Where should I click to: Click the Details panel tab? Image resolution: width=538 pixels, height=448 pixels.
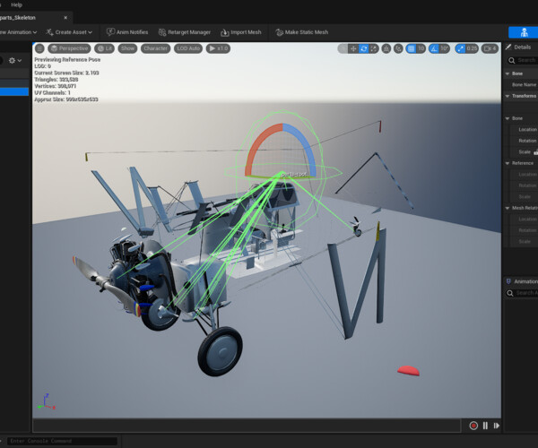pyautogui.click(x=518, y=47)
